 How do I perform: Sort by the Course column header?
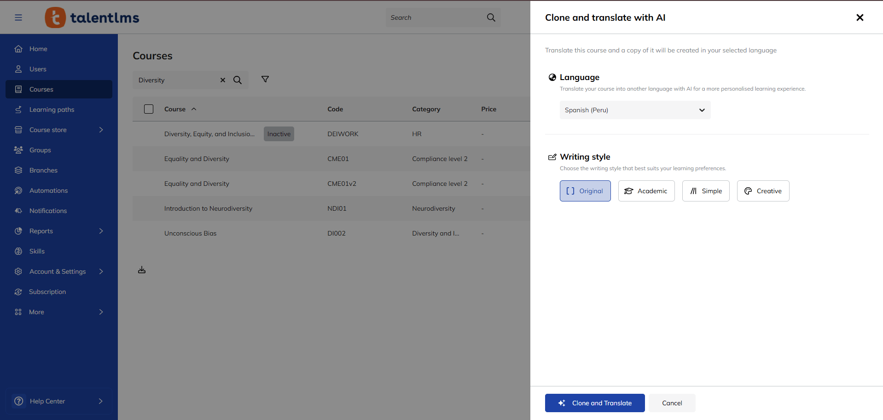(x=175, y=109)
